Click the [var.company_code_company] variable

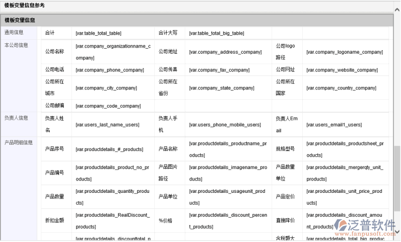108,106
